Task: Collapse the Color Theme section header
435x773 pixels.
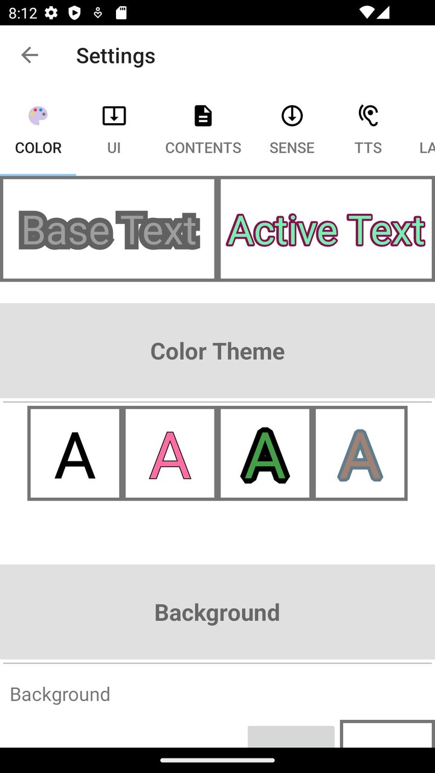Action: pos(217,351)
